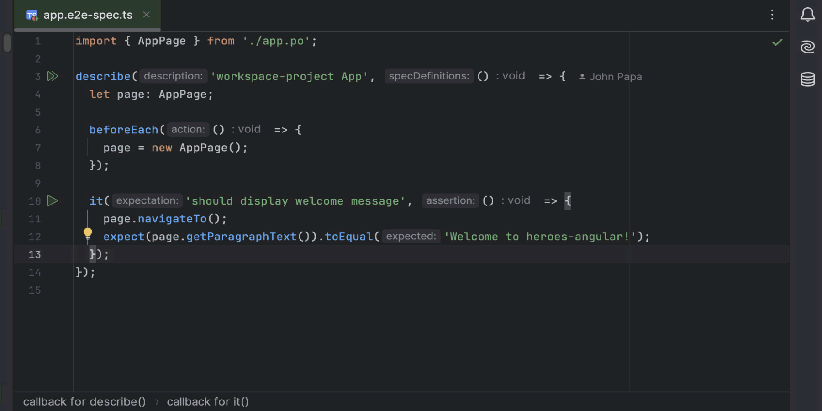Run the 'should display welcome message' test

pyautogui.click(x=53, y=200)
